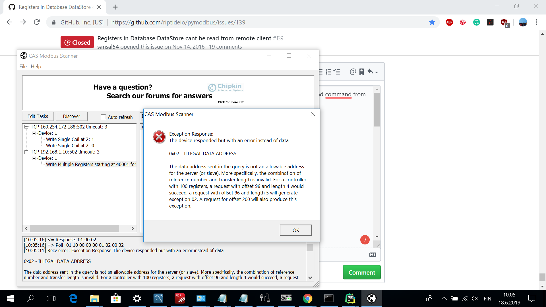
Task: Open the reply arrow dropdown in comment toolbar
Action: pos(373,72)
